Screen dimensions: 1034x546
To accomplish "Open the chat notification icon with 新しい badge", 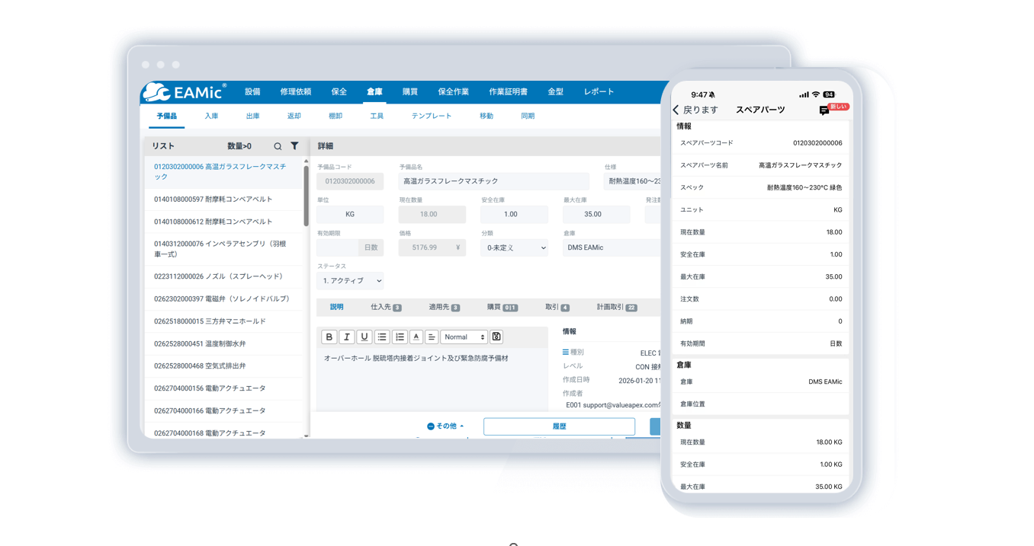I will pyautogui.click(x=825, y=110).
